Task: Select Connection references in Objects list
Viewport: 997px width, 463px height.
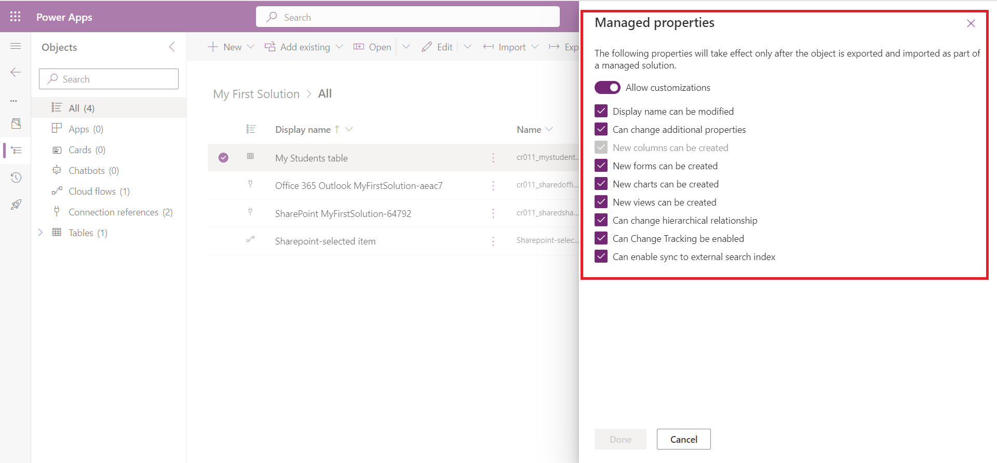Action: pos(113,212)
